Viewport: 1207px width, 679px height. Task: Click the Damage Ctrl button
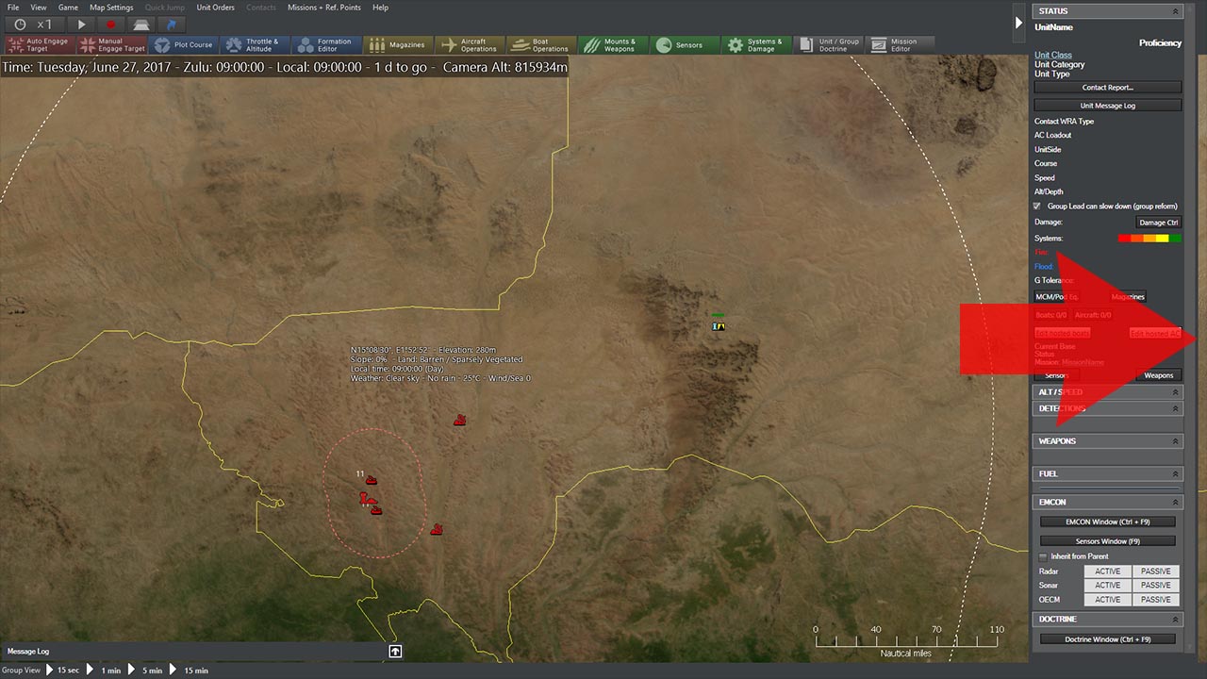(1159, 223)
